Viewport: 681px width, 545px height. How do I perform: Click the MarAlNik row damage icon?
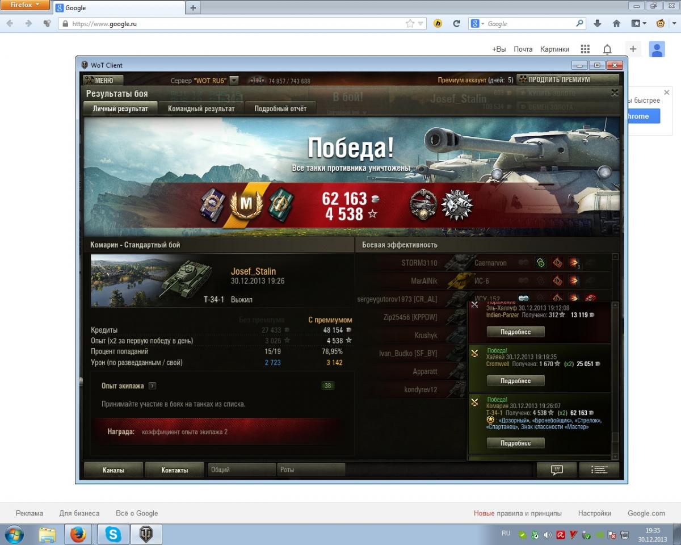point(574,280)
